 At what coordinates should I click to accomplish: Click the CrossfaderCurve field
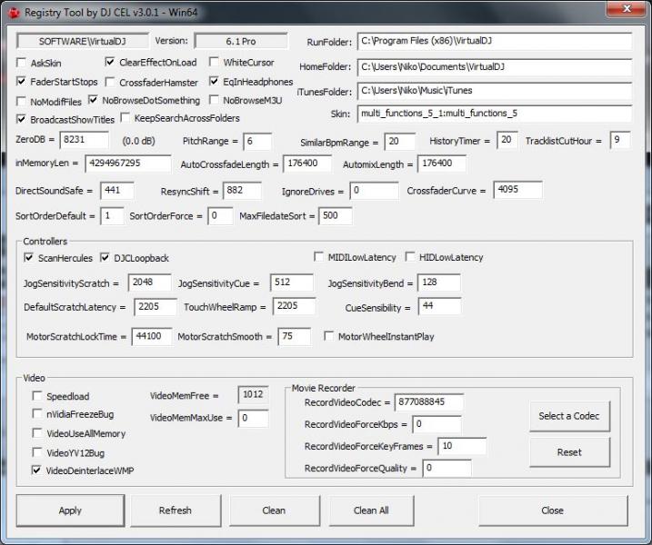point(518,190)
